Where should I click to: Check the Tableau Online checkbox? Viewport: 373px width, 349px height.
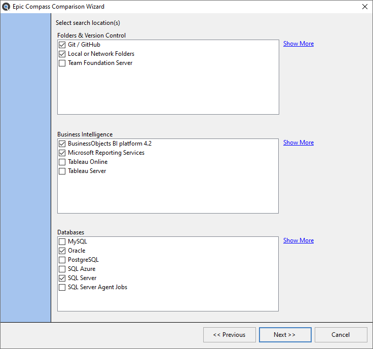[x=62, y=162]
